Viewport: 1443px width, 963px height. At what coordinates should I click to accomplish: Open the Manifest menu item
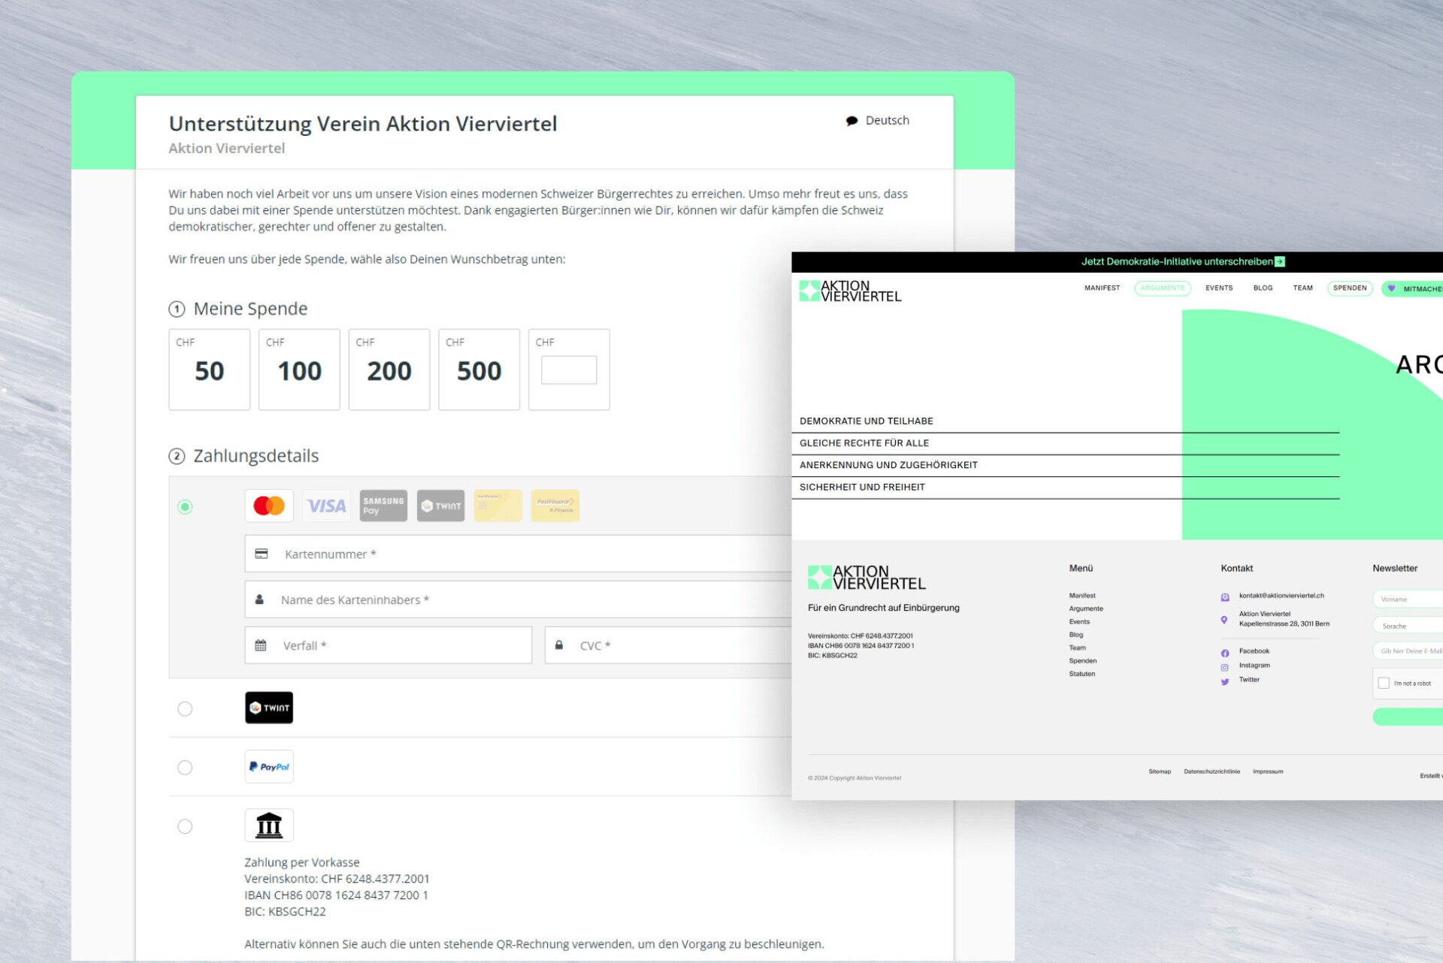[1102, 288]
